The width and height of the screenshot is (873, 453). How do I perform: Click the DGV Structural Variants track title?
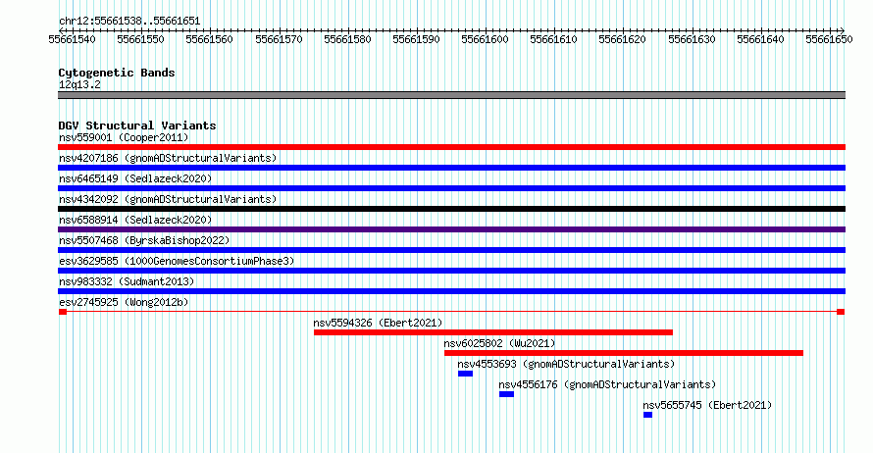click(137, 126)
